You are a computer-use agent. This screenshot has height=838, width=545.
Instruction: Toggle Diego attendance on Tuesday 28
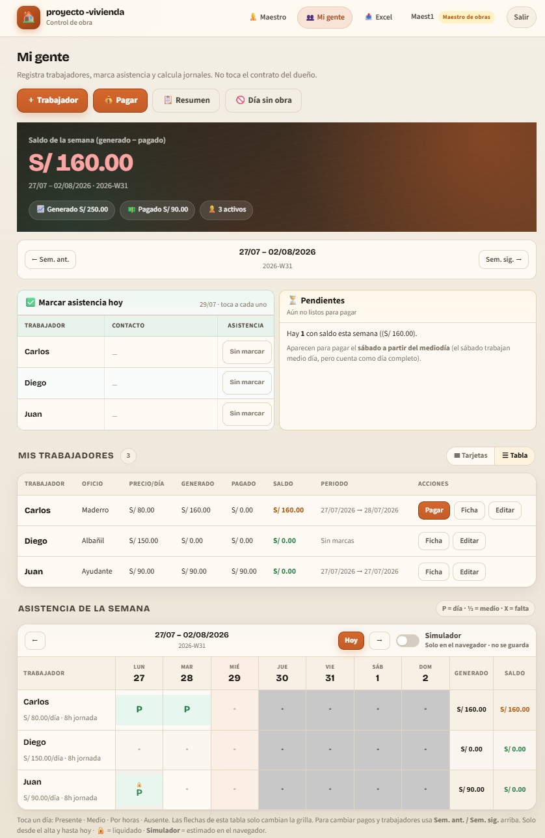(187, 749)
